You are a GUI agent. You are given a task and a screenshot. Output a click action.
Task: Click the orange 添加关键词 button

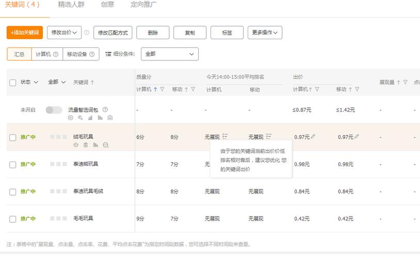click(x=25, y=33)
